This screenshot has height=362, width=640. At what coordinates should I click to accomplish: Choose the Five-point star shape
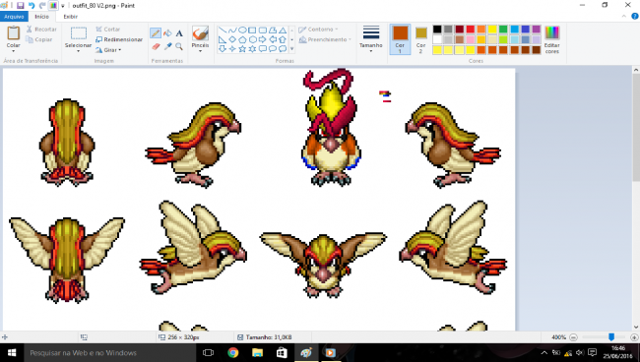(x=242, y=49)
